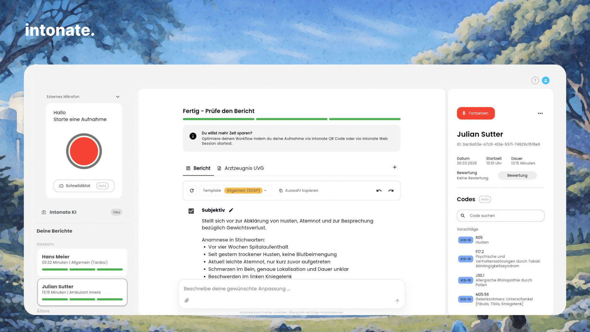Click the green progress bar under Fertig heading

click(x=292, y=119)
